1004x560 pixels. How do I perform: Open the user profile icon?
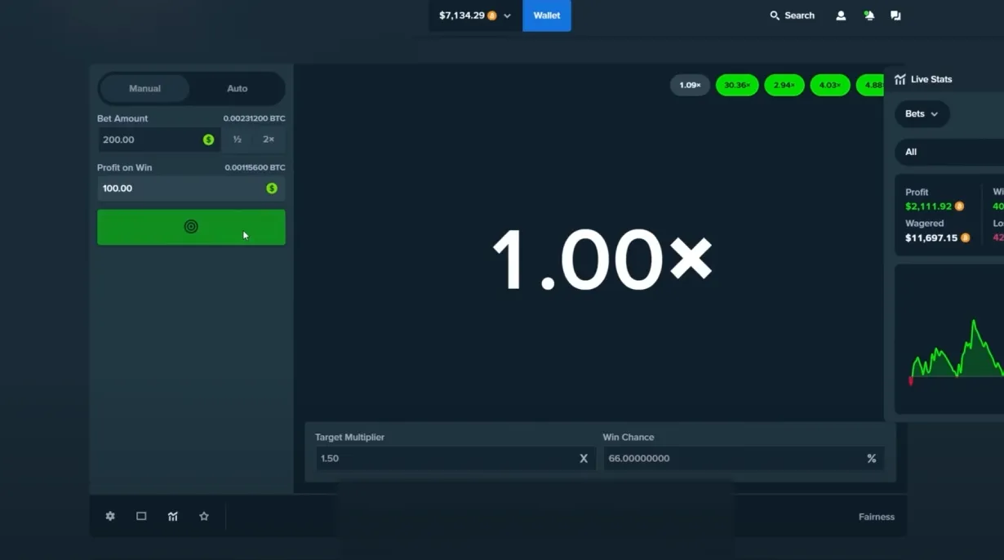click(x=841, y=16)
